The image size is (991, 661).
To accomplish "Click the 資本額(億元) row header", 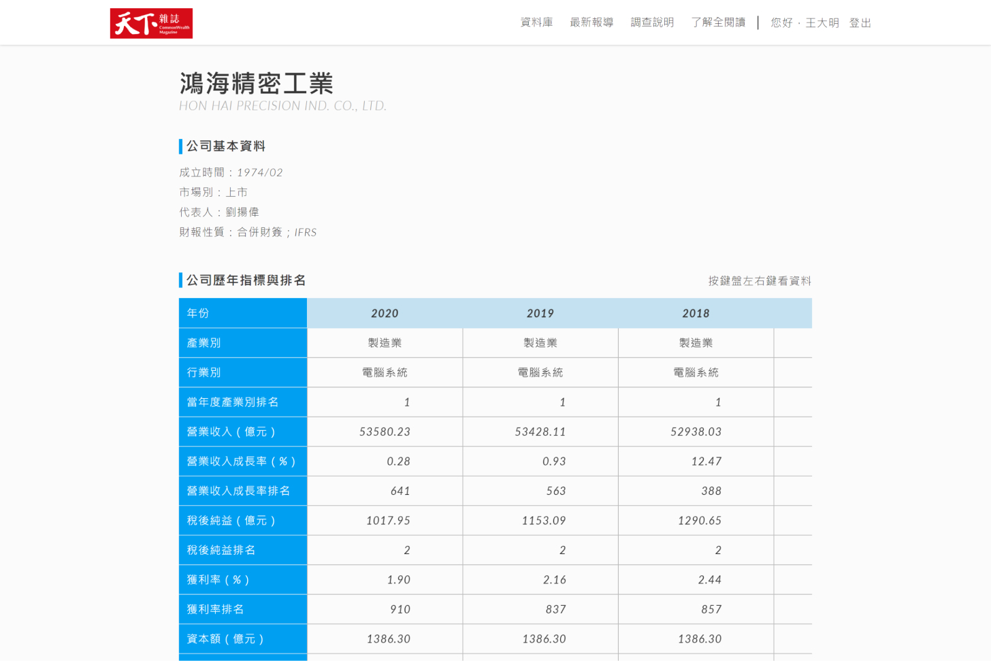I will click(243, 639).
